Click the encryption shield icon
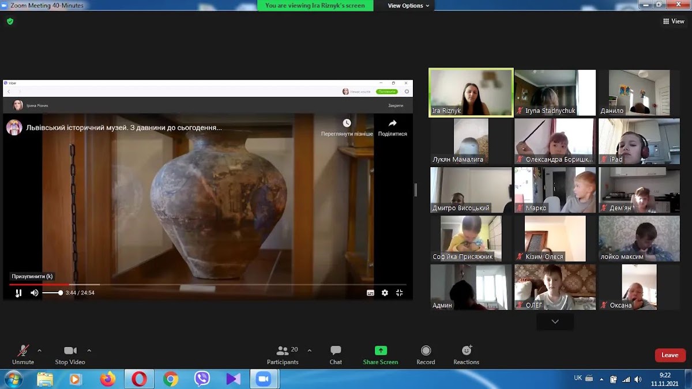692x389 pixels. [10, 21]
